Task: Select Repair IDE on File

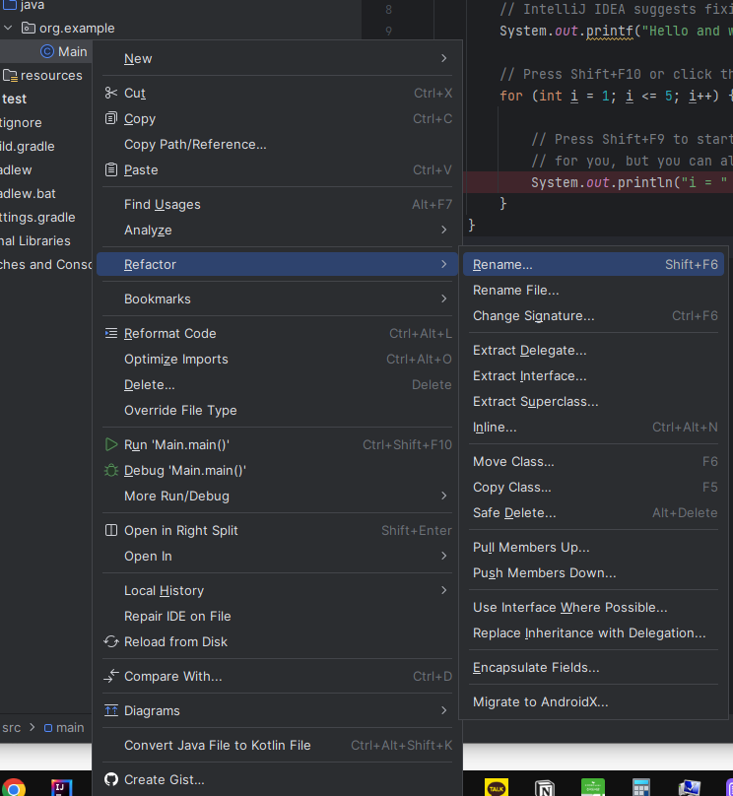Action: pos(277,616)
